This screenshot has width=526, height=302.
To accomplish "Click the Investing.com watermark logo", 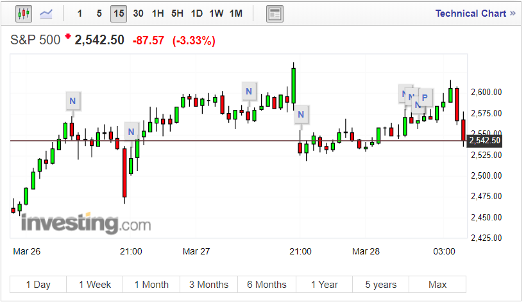I will click(85, 224).
